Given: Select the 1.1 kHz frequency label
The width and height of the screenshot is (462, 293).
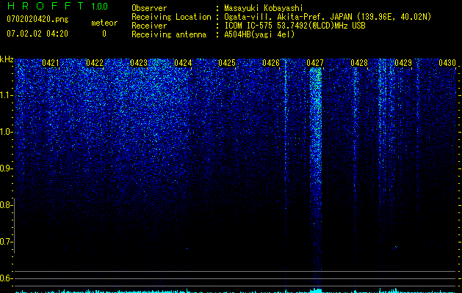Looking at the screenshot, I should click(x=6, y=95).
